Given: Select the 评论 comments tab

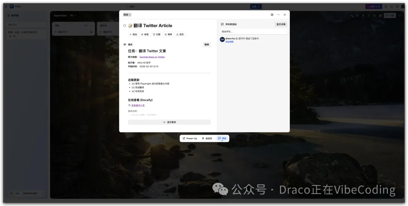Looking at the screenshot, I should (x=223, y=138).
